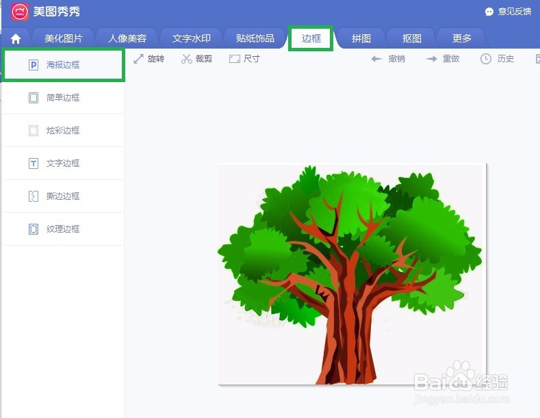Choose 文字边框 in the sidebar
Image resolution: width=540 pixels, height=418 pixels.
tap(63, 164)
